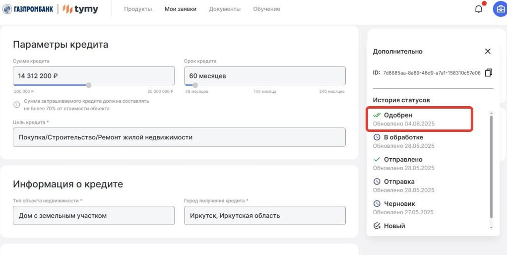This screenshot has height=255, width=507.
Task: Click the Срок кредита input field
Action: pos(265,76)
